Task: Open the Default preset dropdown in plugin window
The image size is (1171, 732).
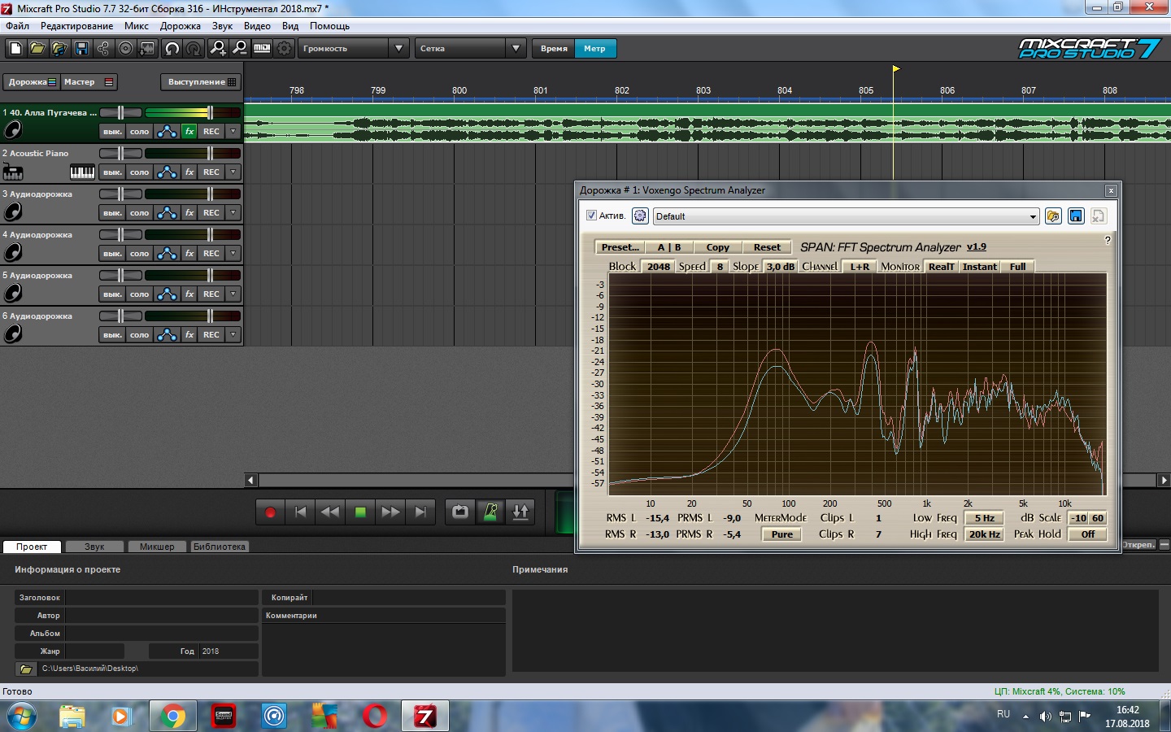Action: pos(846,216)
